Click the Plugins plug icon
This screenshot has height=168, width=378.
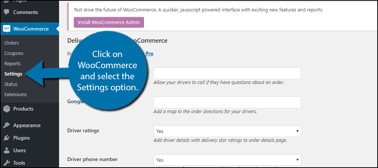[x=7, y=138]
